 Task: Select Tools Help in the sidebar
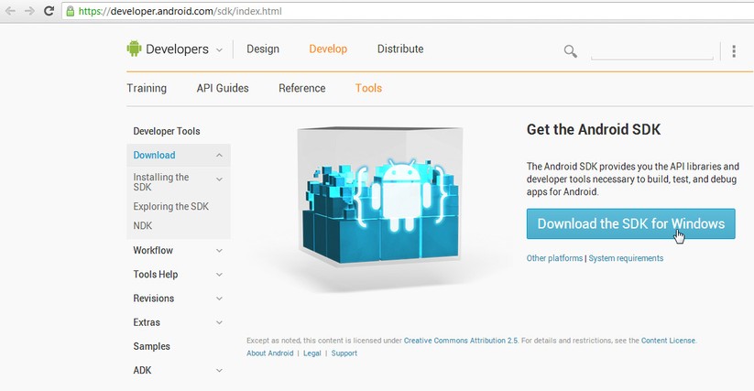(156, 275)
